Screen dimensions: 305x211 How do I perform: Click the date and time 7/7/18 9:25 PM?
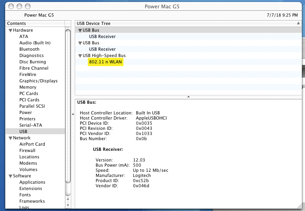coord(282,15)
